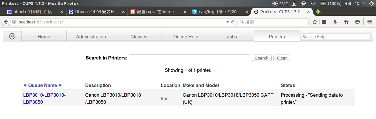Open CUPS Home page
This screenshot has height=119, width=376.
click(x=44, y=37)
